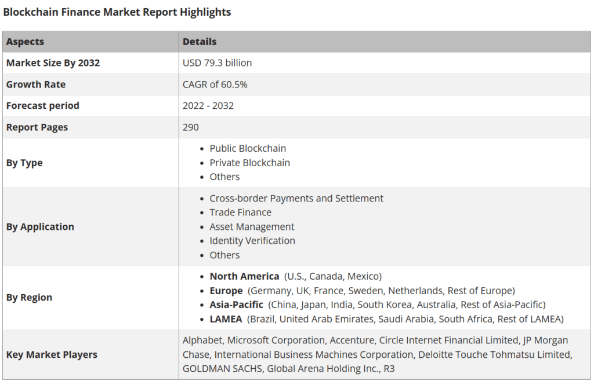Click the USD 79.3 billion value
The height and width of the screenshot is (385, 594).
(218, 63)
